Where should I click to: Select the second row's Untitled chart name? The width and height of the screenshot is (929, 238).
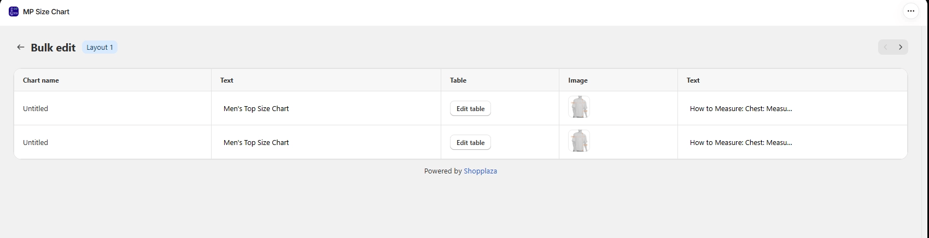36,142
